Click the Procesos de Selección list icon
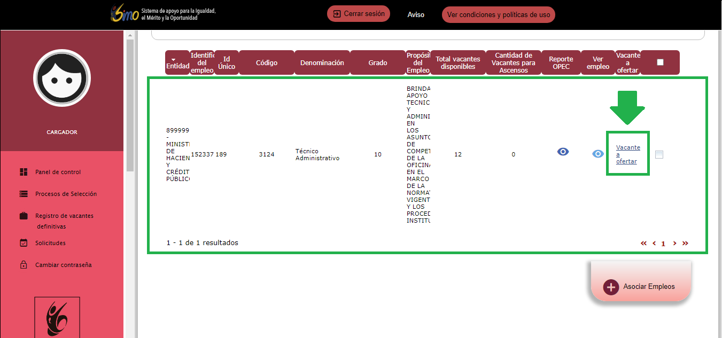This screenshot has width=722, height=338. 24,194
